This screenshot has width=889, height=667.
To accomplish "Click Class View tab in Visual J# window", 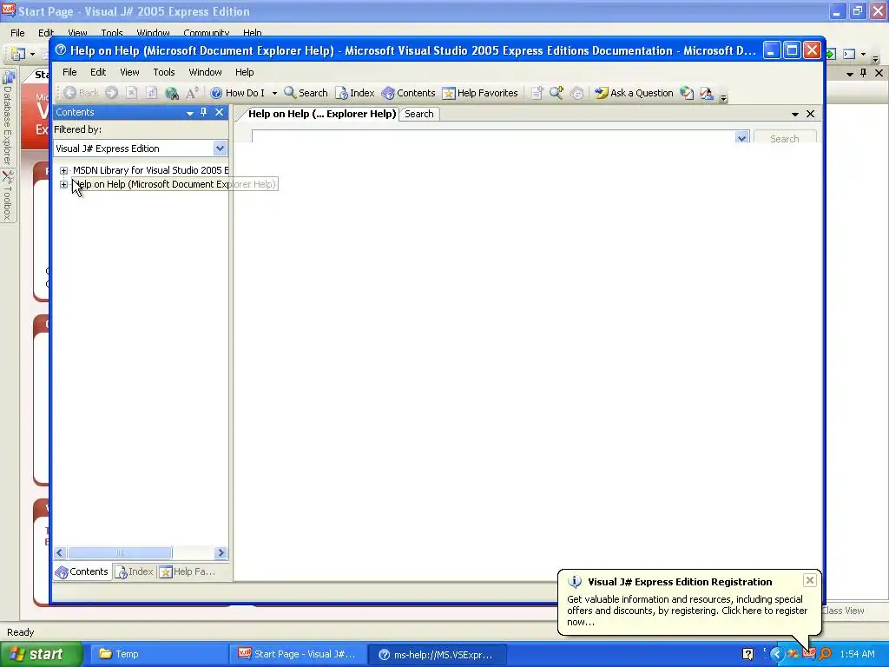I will point(843,611).
